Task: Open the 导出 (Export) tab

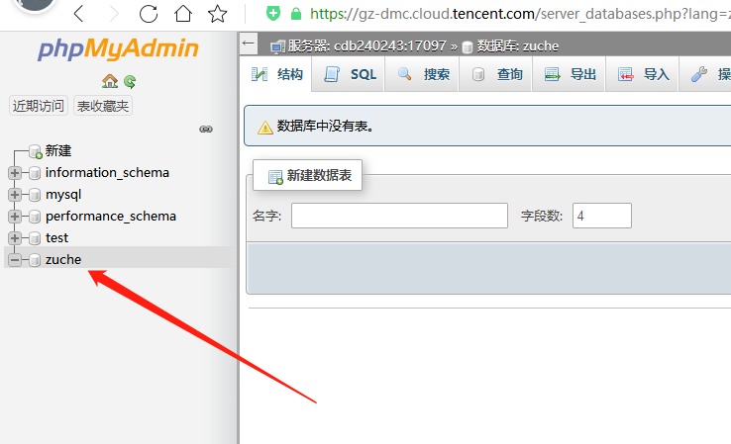Action: tap(569, 74)
